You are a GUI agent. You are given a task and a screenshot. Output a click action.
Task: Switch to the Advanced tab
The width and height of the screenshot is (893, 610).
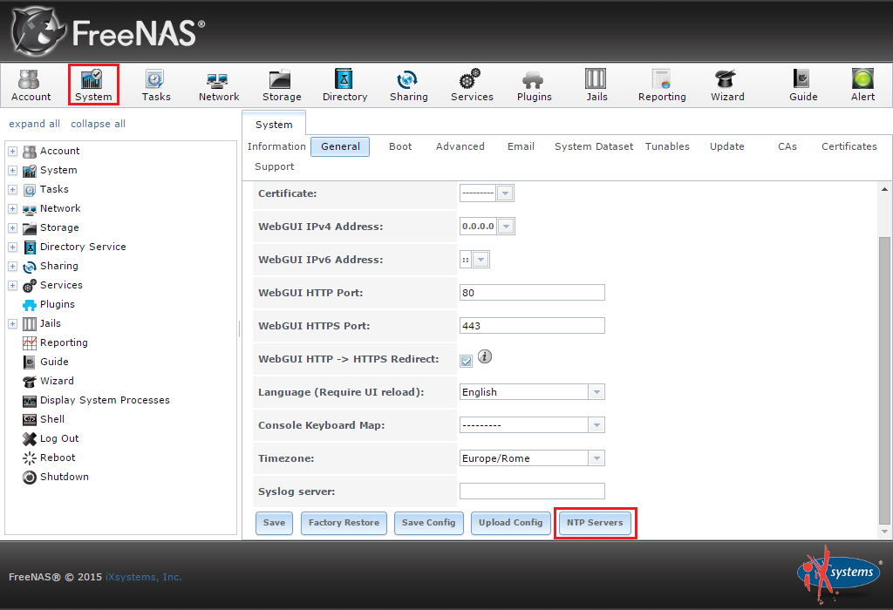(460, 146)
